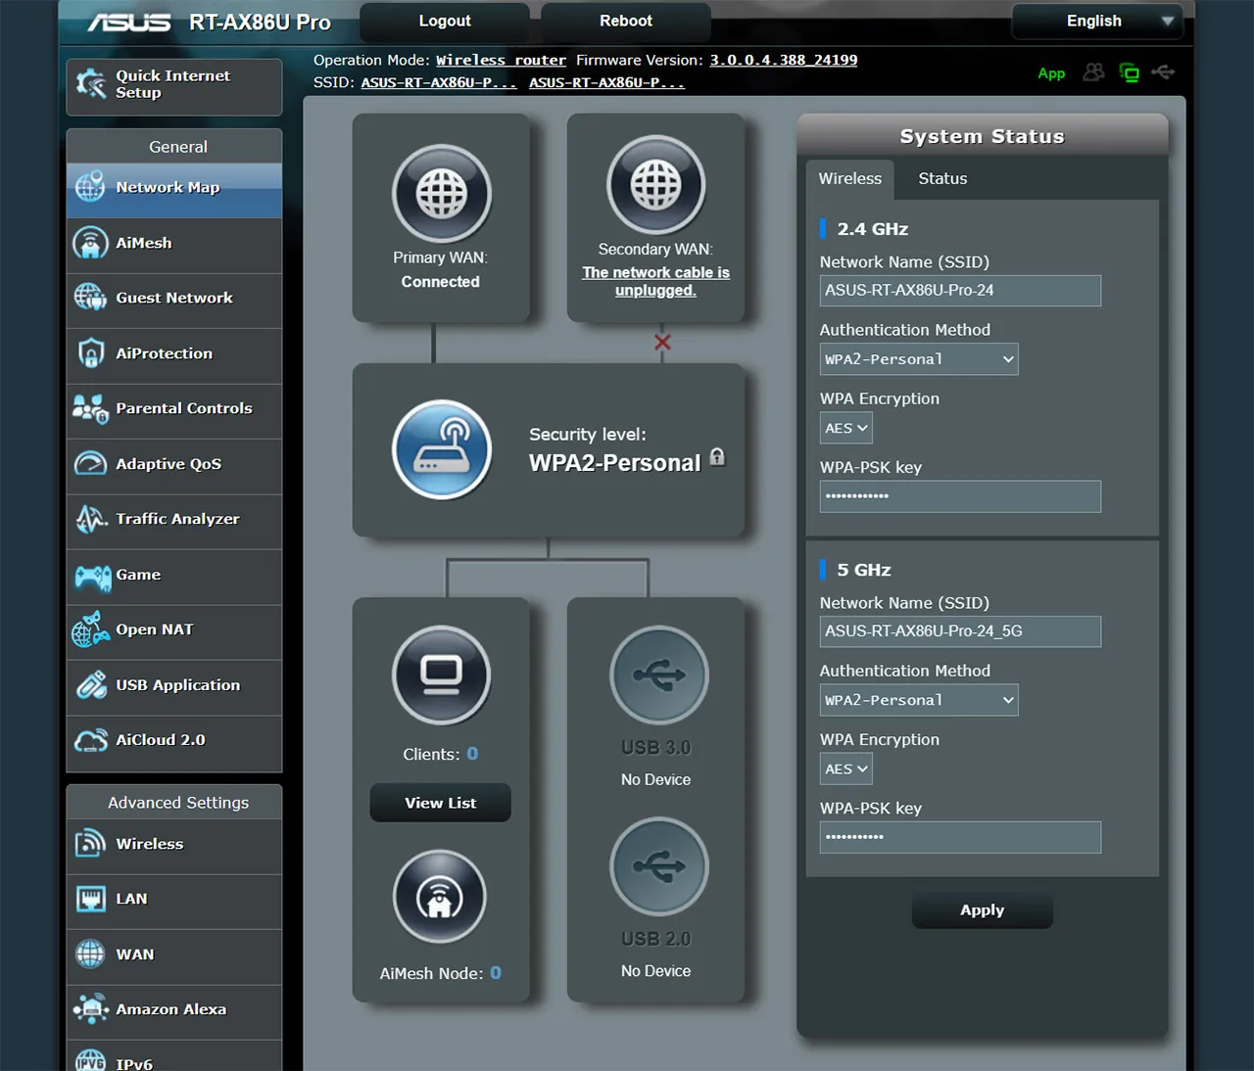Screen dimensions: 1254x1071
Task: Click the Wireless settings sidebar icon
Action: click(90, 843)
